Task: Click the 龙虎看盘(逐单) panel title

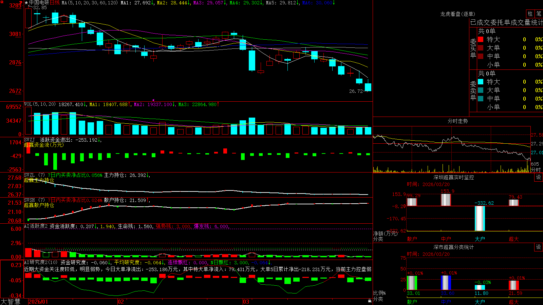Action: coord(457,14)
